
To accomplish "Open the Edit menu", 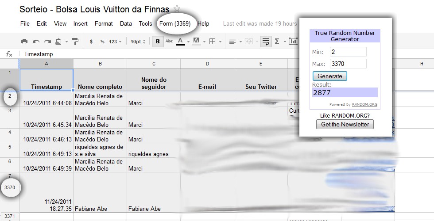I will pos(42,24).
